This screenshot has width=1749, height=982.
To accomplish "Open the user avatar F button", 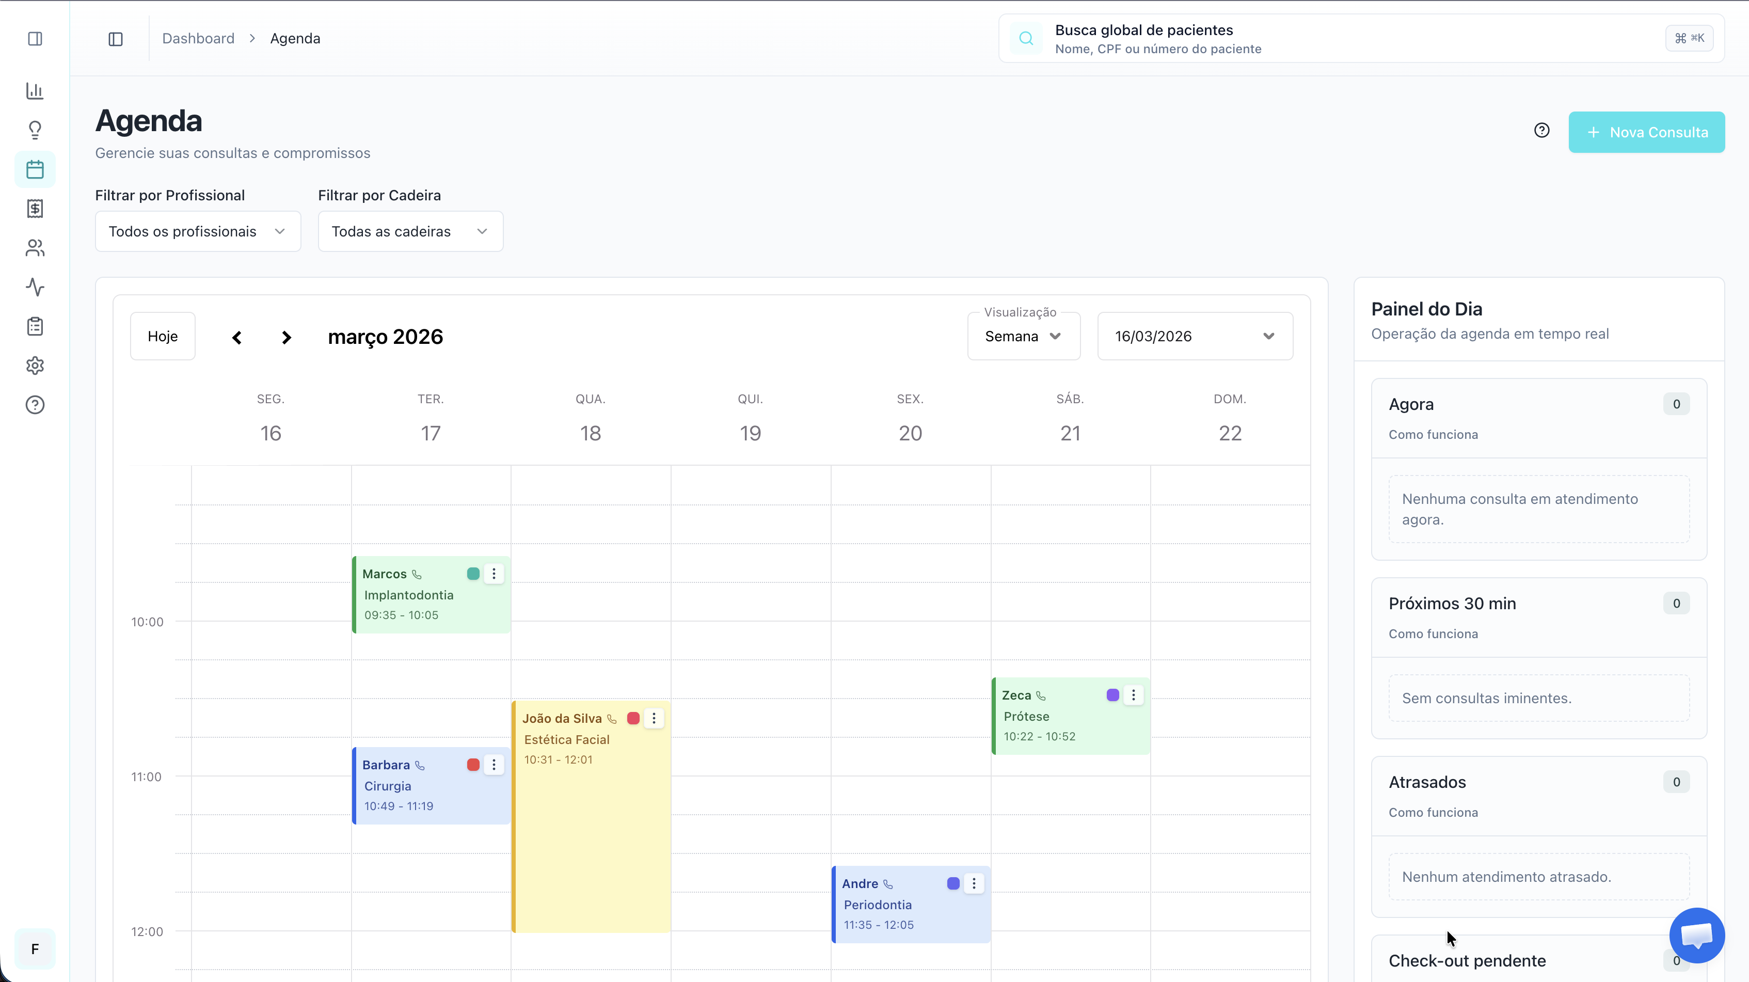I will 35,949.
